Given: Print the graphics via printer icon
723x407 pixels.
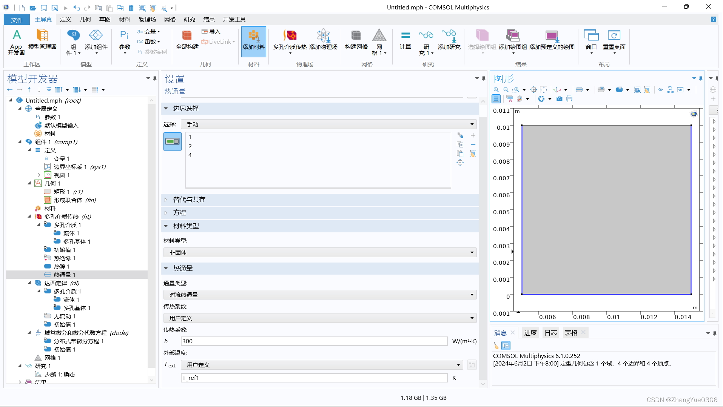Looking at the screenshot, I should click(569, 99).
